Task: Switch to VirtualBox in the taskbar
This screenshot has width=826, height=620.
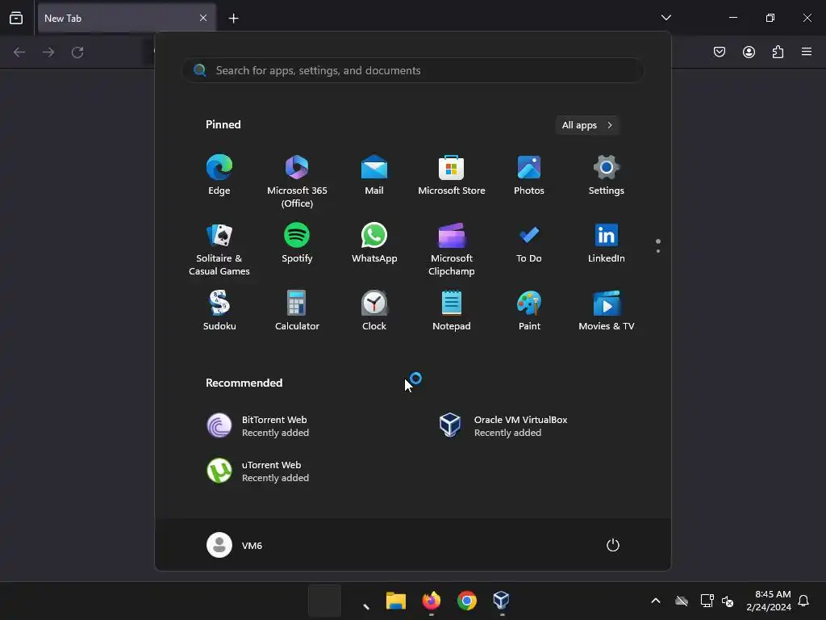Action: [x=502, y=601]
